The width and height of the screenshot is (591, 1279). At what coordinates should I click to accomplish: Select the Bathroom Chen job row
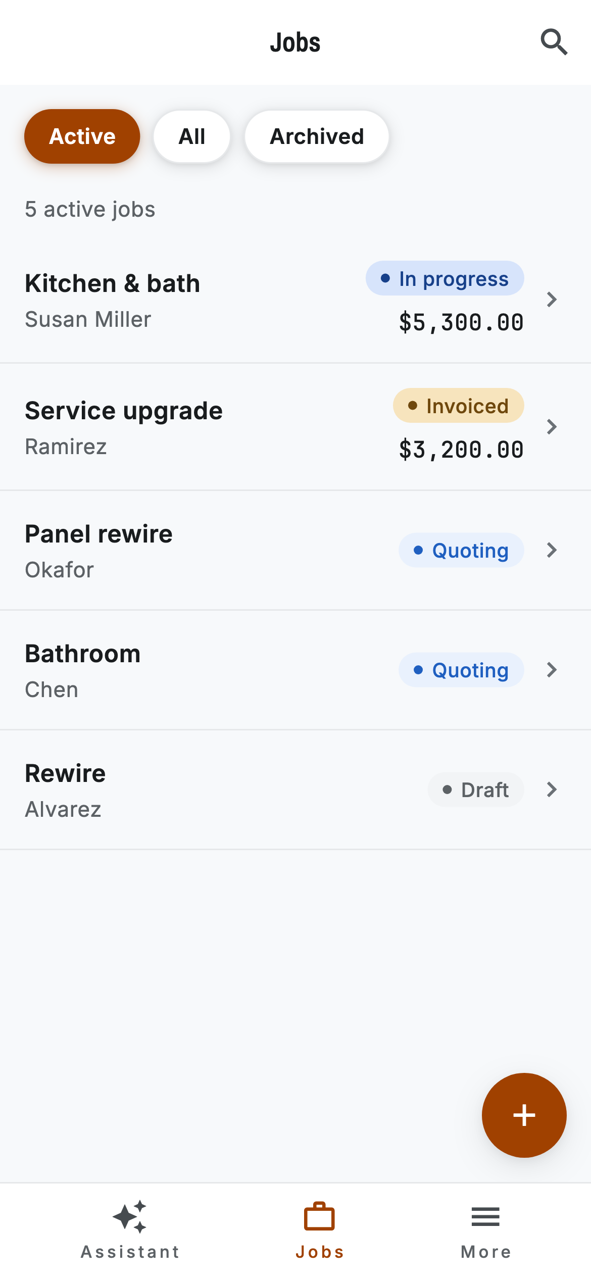[x=295, y=670]
